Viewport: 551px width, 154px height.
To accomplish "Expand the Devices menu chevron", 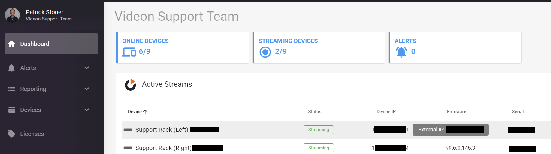I will [87, 110].
